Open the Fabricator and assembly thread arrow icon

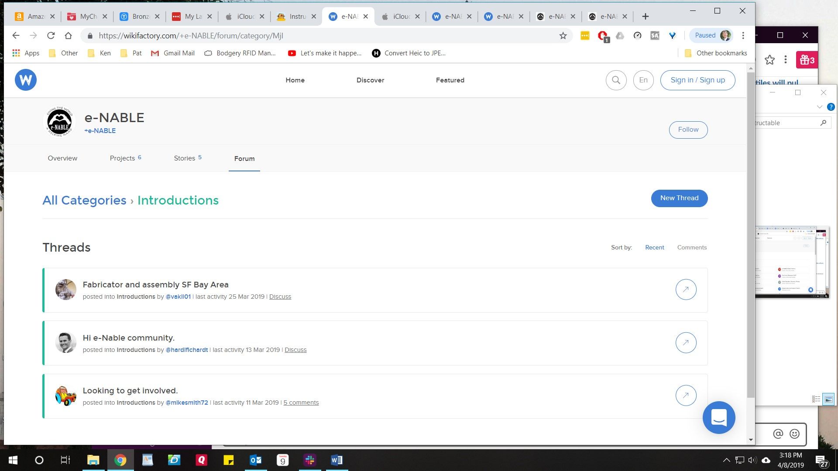click(686, 290)
